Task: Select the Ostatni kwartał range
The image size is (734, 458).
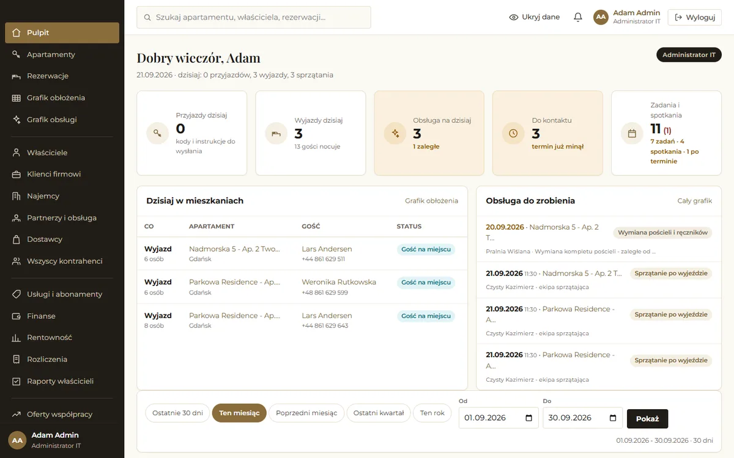Action: coord(379,413)
